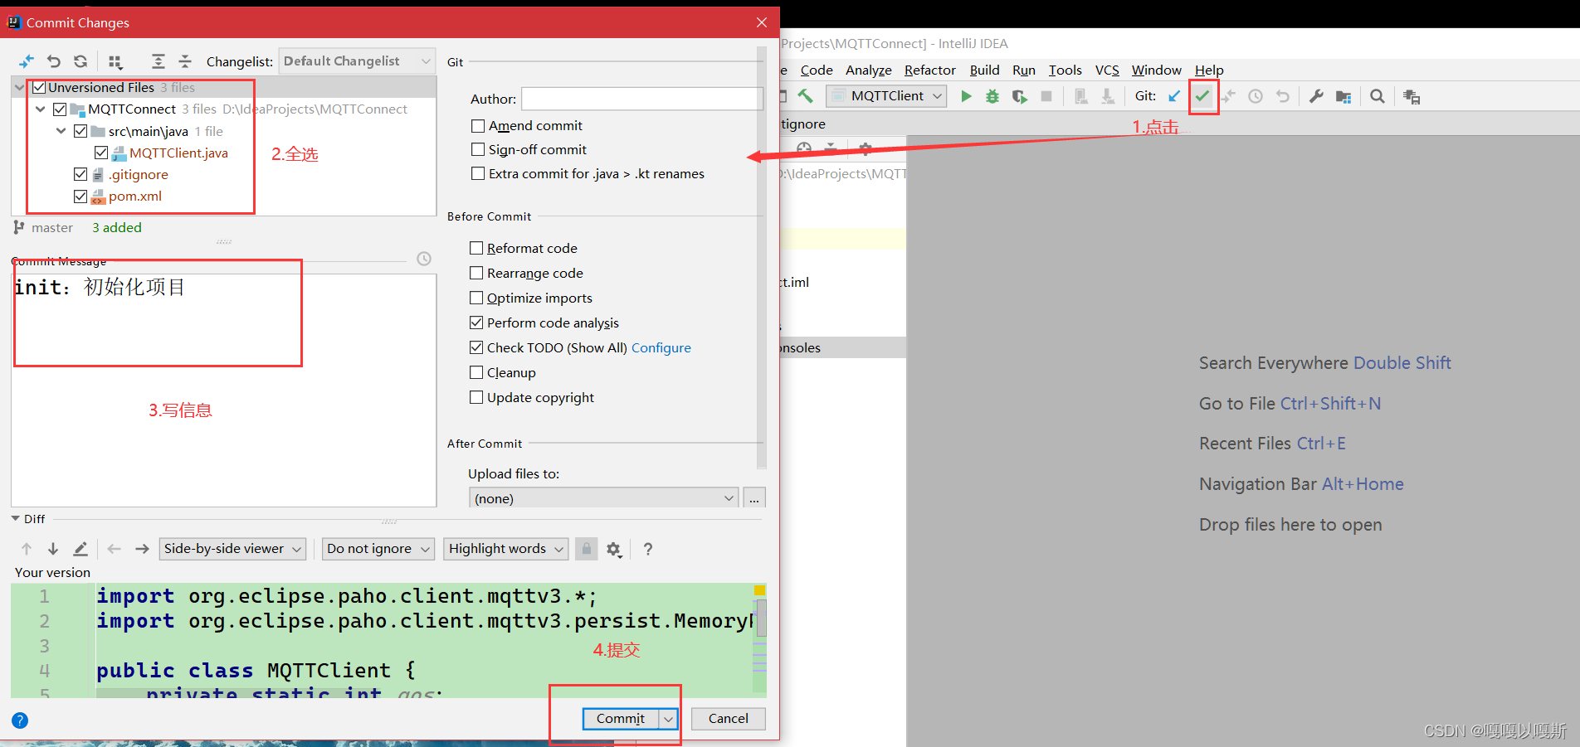The height and width of the screenshot is (747, 1580).
Task: Open the Refactor menu in IntelliJ
Action: click(x=929, y=70)
